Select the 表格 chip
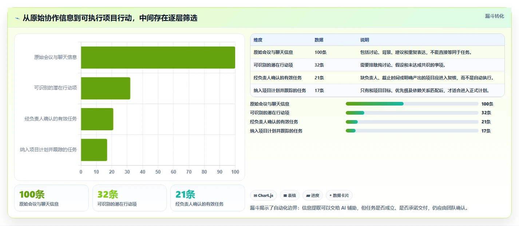 tap(290, 195)
